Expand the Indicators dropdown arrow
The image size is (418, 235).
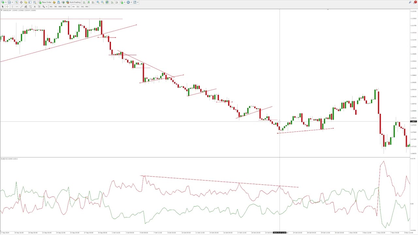[x=124, y=2]
